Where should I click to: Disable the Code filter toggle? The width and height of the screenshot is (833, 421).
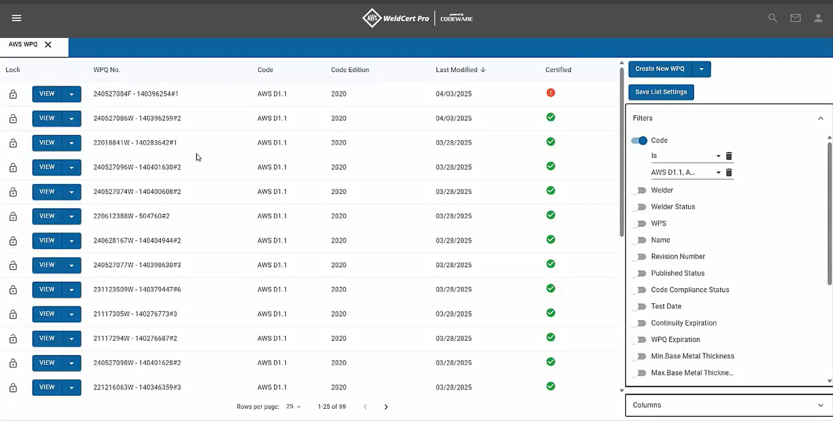[x=639, y=141]
